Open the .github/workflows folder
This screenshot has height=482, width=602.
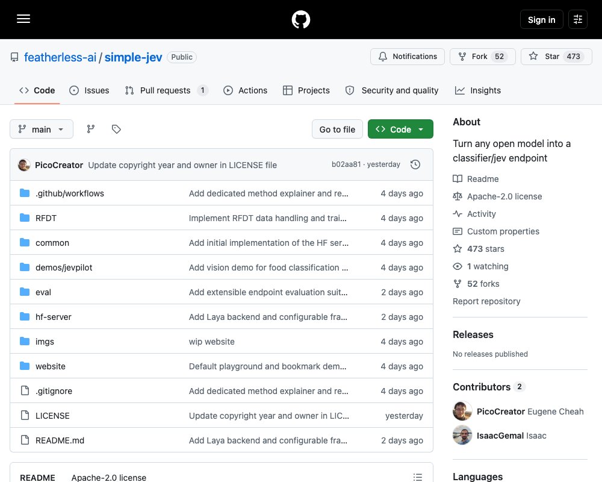click(70, 193)
